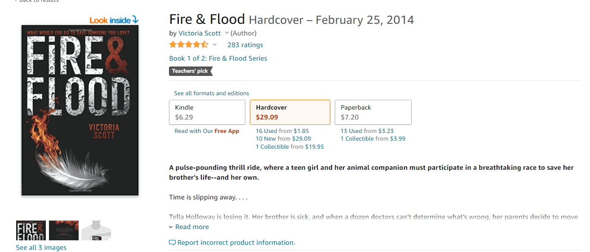Select the Kindle format option
The width and height of the screenshot is (590, 252).
coord(207,112)
